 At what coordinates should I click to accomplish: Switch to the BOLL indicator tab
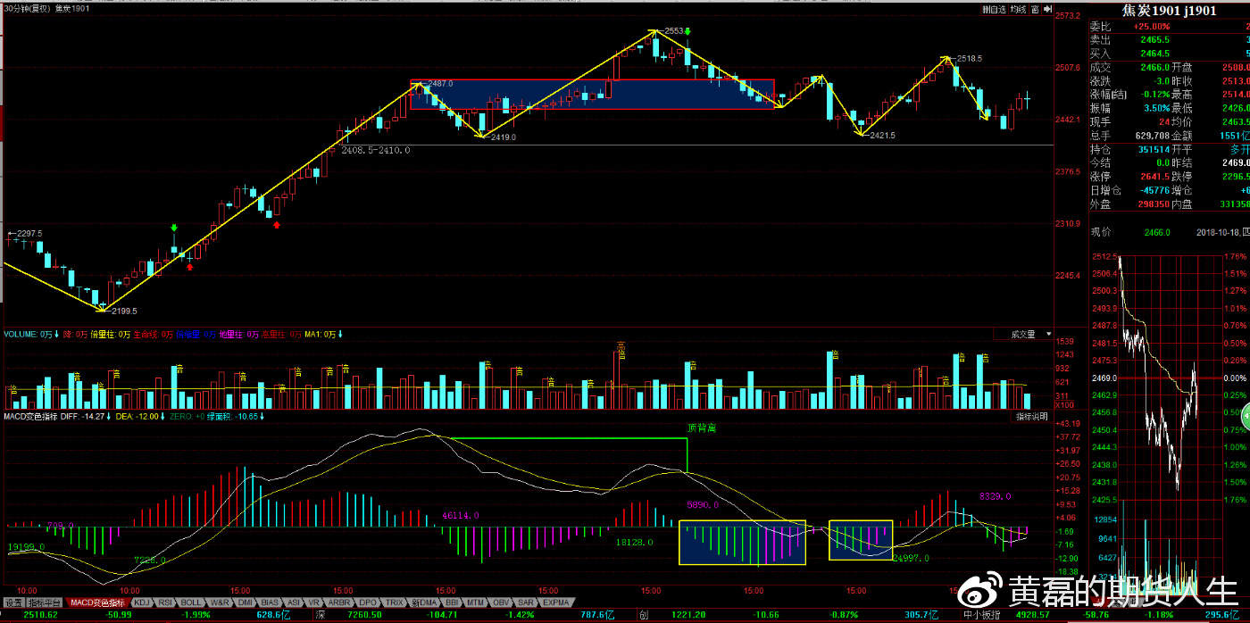point(191,602)
